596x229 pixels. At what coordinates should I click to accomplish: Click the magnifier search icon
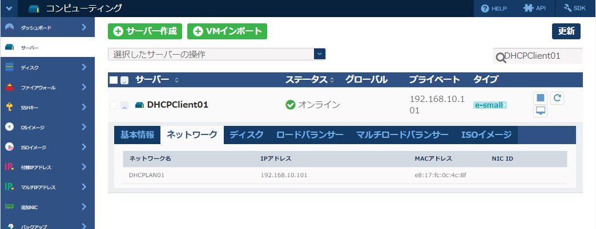[501, 57]
